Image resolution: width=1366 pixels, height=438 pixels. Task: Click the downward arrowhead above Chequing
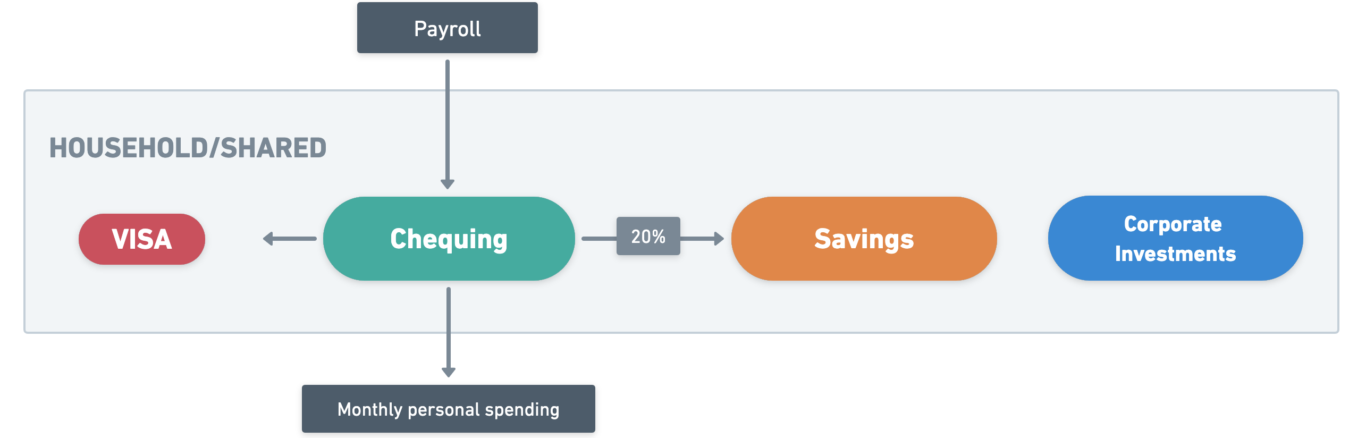[x=448, y=184]
